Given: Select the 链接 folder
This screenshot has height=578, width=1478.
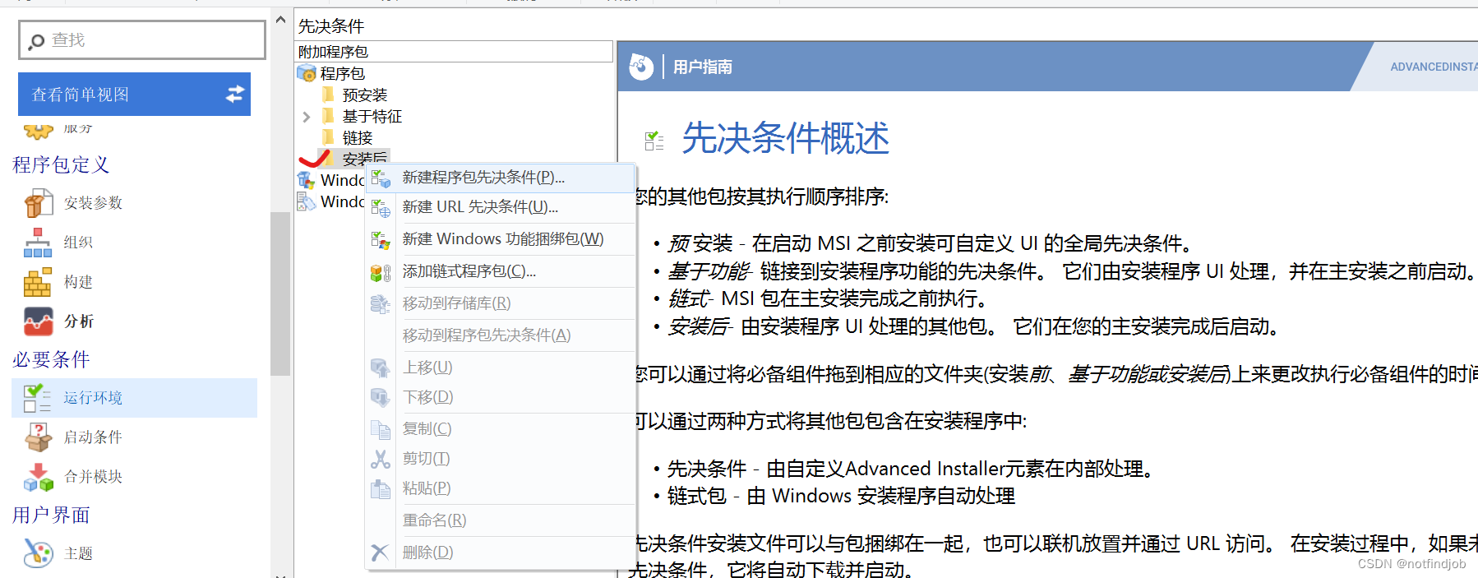Looking at the screenshot, I should [x=357, y=138].
